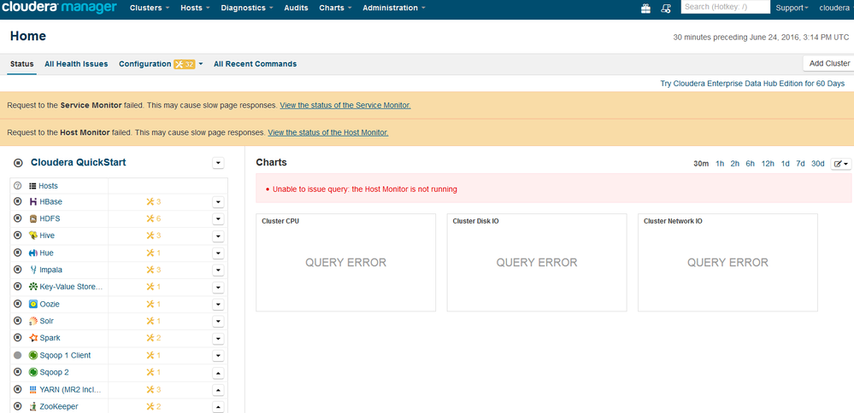Open the Support menu
Viewport: 854px width, 413px height.
(792, 9)
